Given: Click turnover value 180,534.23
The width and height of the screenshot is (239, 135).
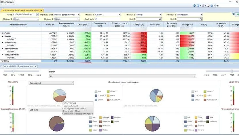Looking at the screenshot, I should tap(53, 33).
